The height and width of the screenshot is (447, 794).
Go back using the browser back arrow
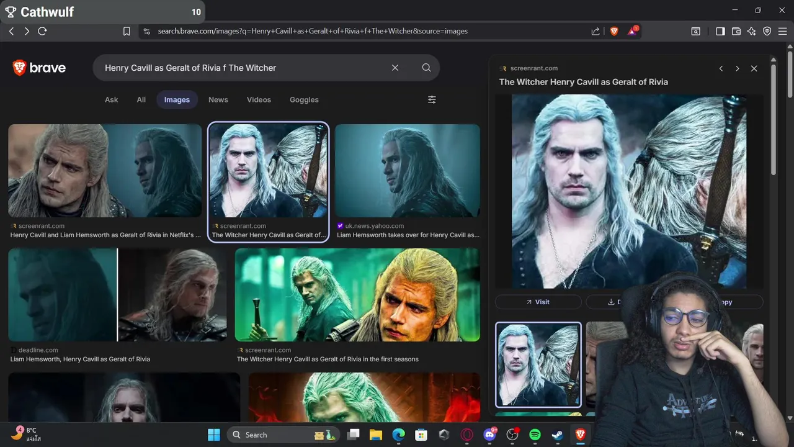pos(11,31)
